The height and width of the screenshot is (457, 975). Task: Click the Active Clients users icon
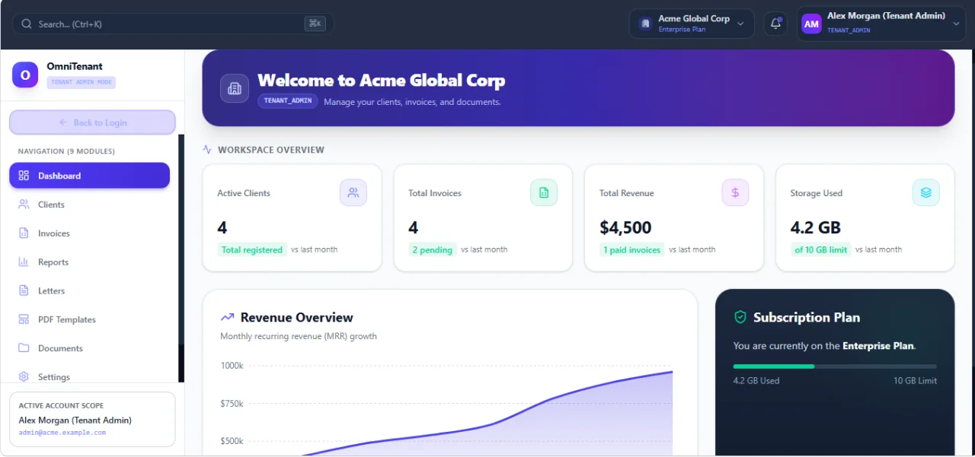(x=353, y=192)
